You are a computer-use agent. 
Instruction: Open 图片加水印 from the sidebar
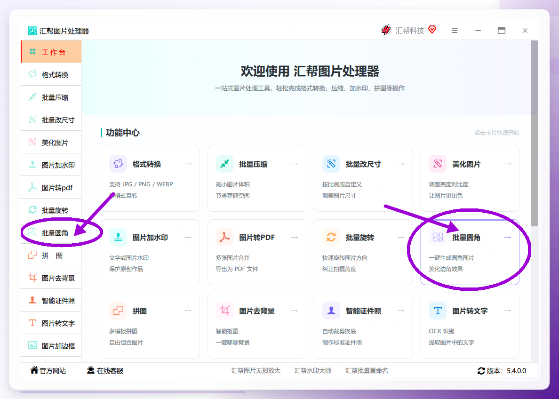point(51,165)
